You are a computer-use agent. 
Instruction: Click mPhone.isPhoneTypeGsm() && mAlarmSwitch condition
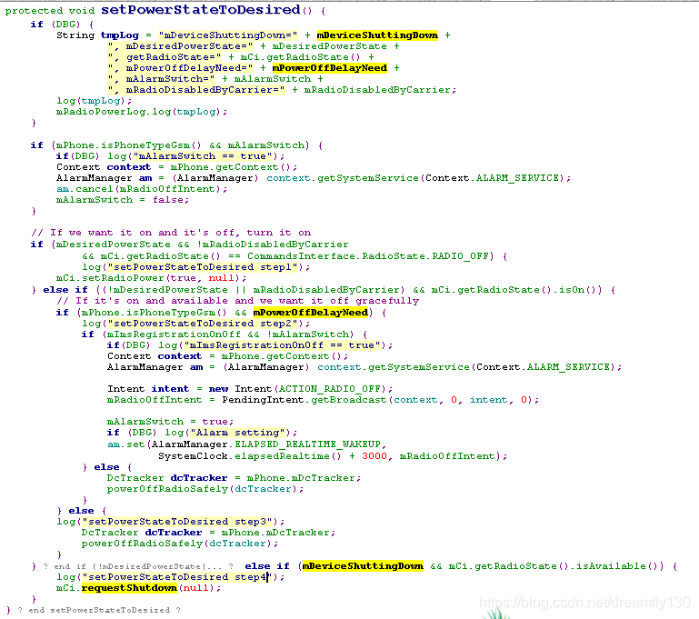pyautogui.click(x=180, y=145)
